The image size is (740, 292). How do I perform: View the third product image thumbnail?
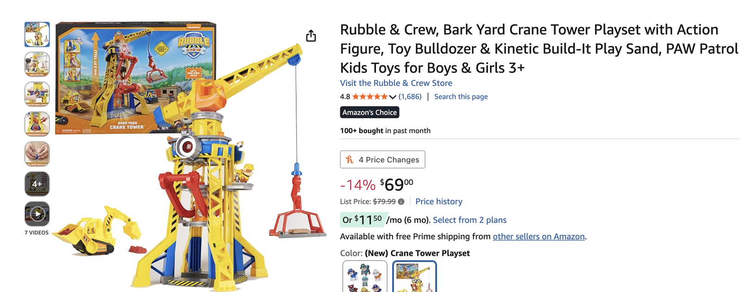coord(37,94)
